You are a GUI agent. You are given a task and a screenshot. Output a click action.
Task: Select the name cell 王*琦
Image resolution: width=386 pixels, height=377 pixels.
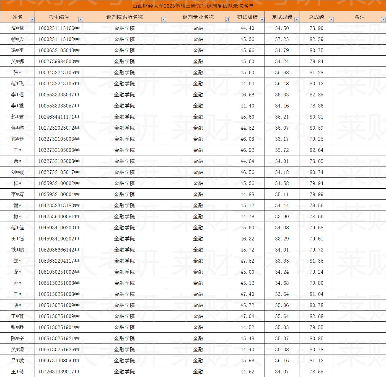click(17, 372)
